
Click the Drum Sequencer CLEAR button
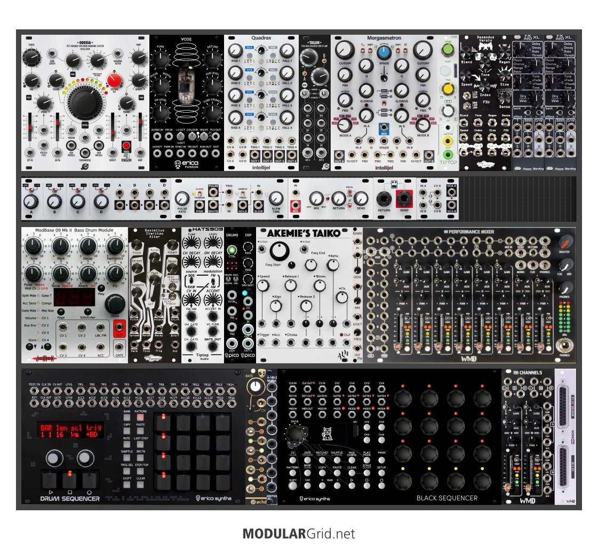click(x=140, y=484)
